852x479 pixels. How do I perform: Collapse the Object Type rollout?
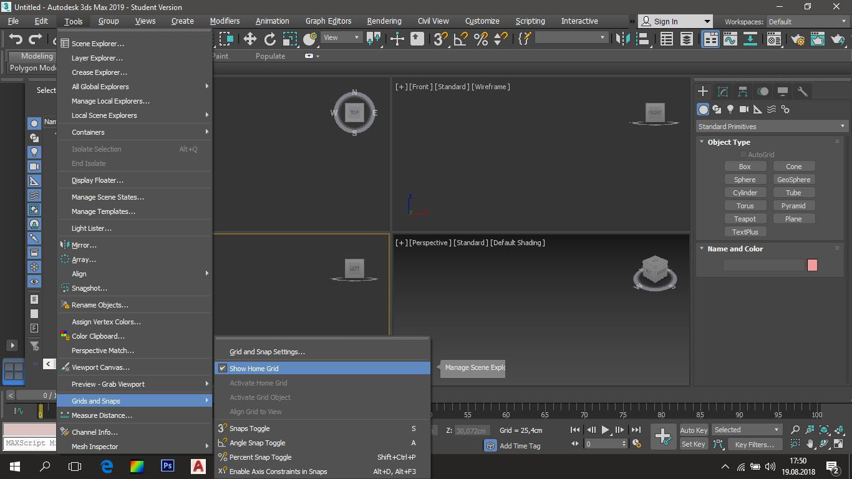click(x=729, y=142)
